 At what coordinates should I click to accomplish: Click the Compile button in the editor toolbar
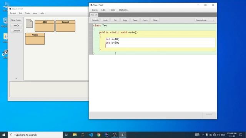click(x=95, y=20)
